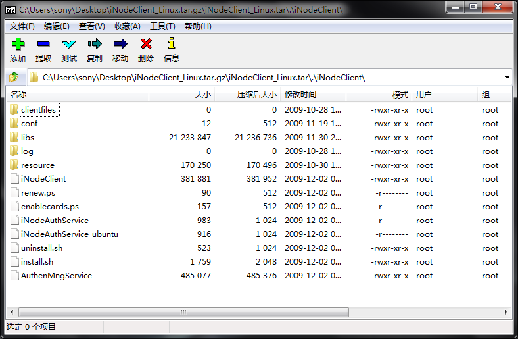Click the scrollbar left arrow
Viewport: 518px width, 339px height.
(x=12, y=312)
